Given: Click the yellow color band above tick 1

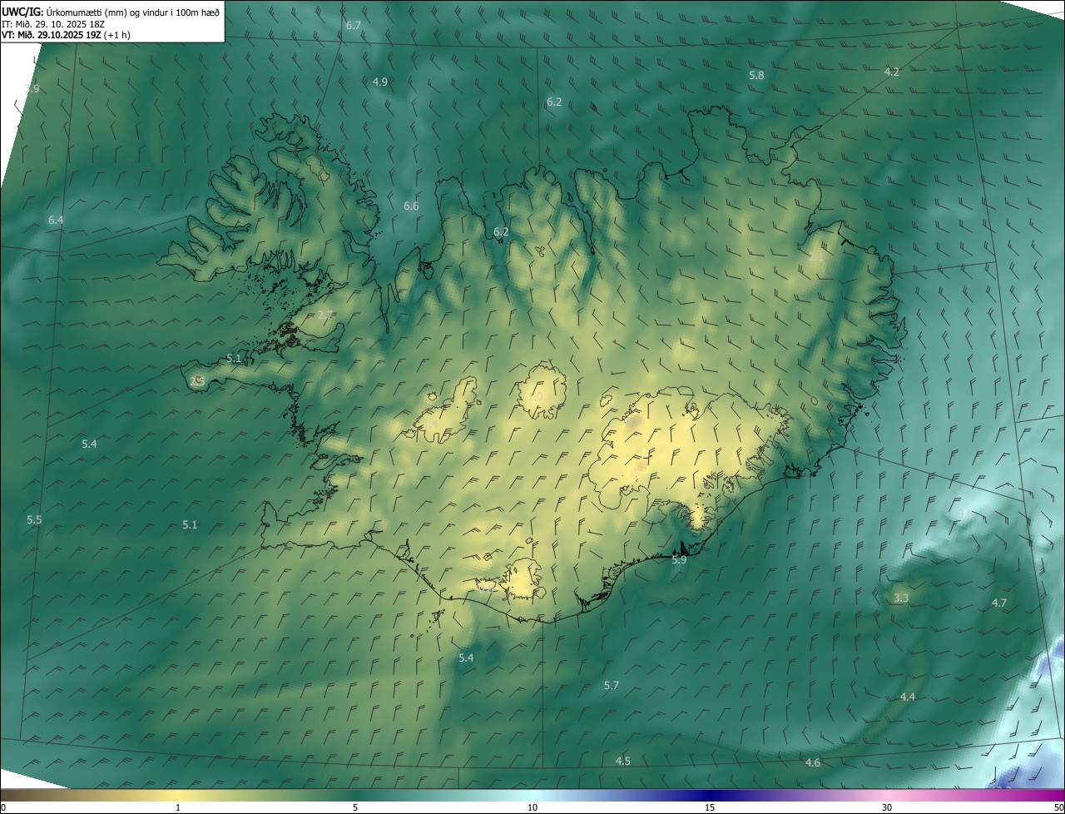Looking at the screenshot, I should click(178, 795).
